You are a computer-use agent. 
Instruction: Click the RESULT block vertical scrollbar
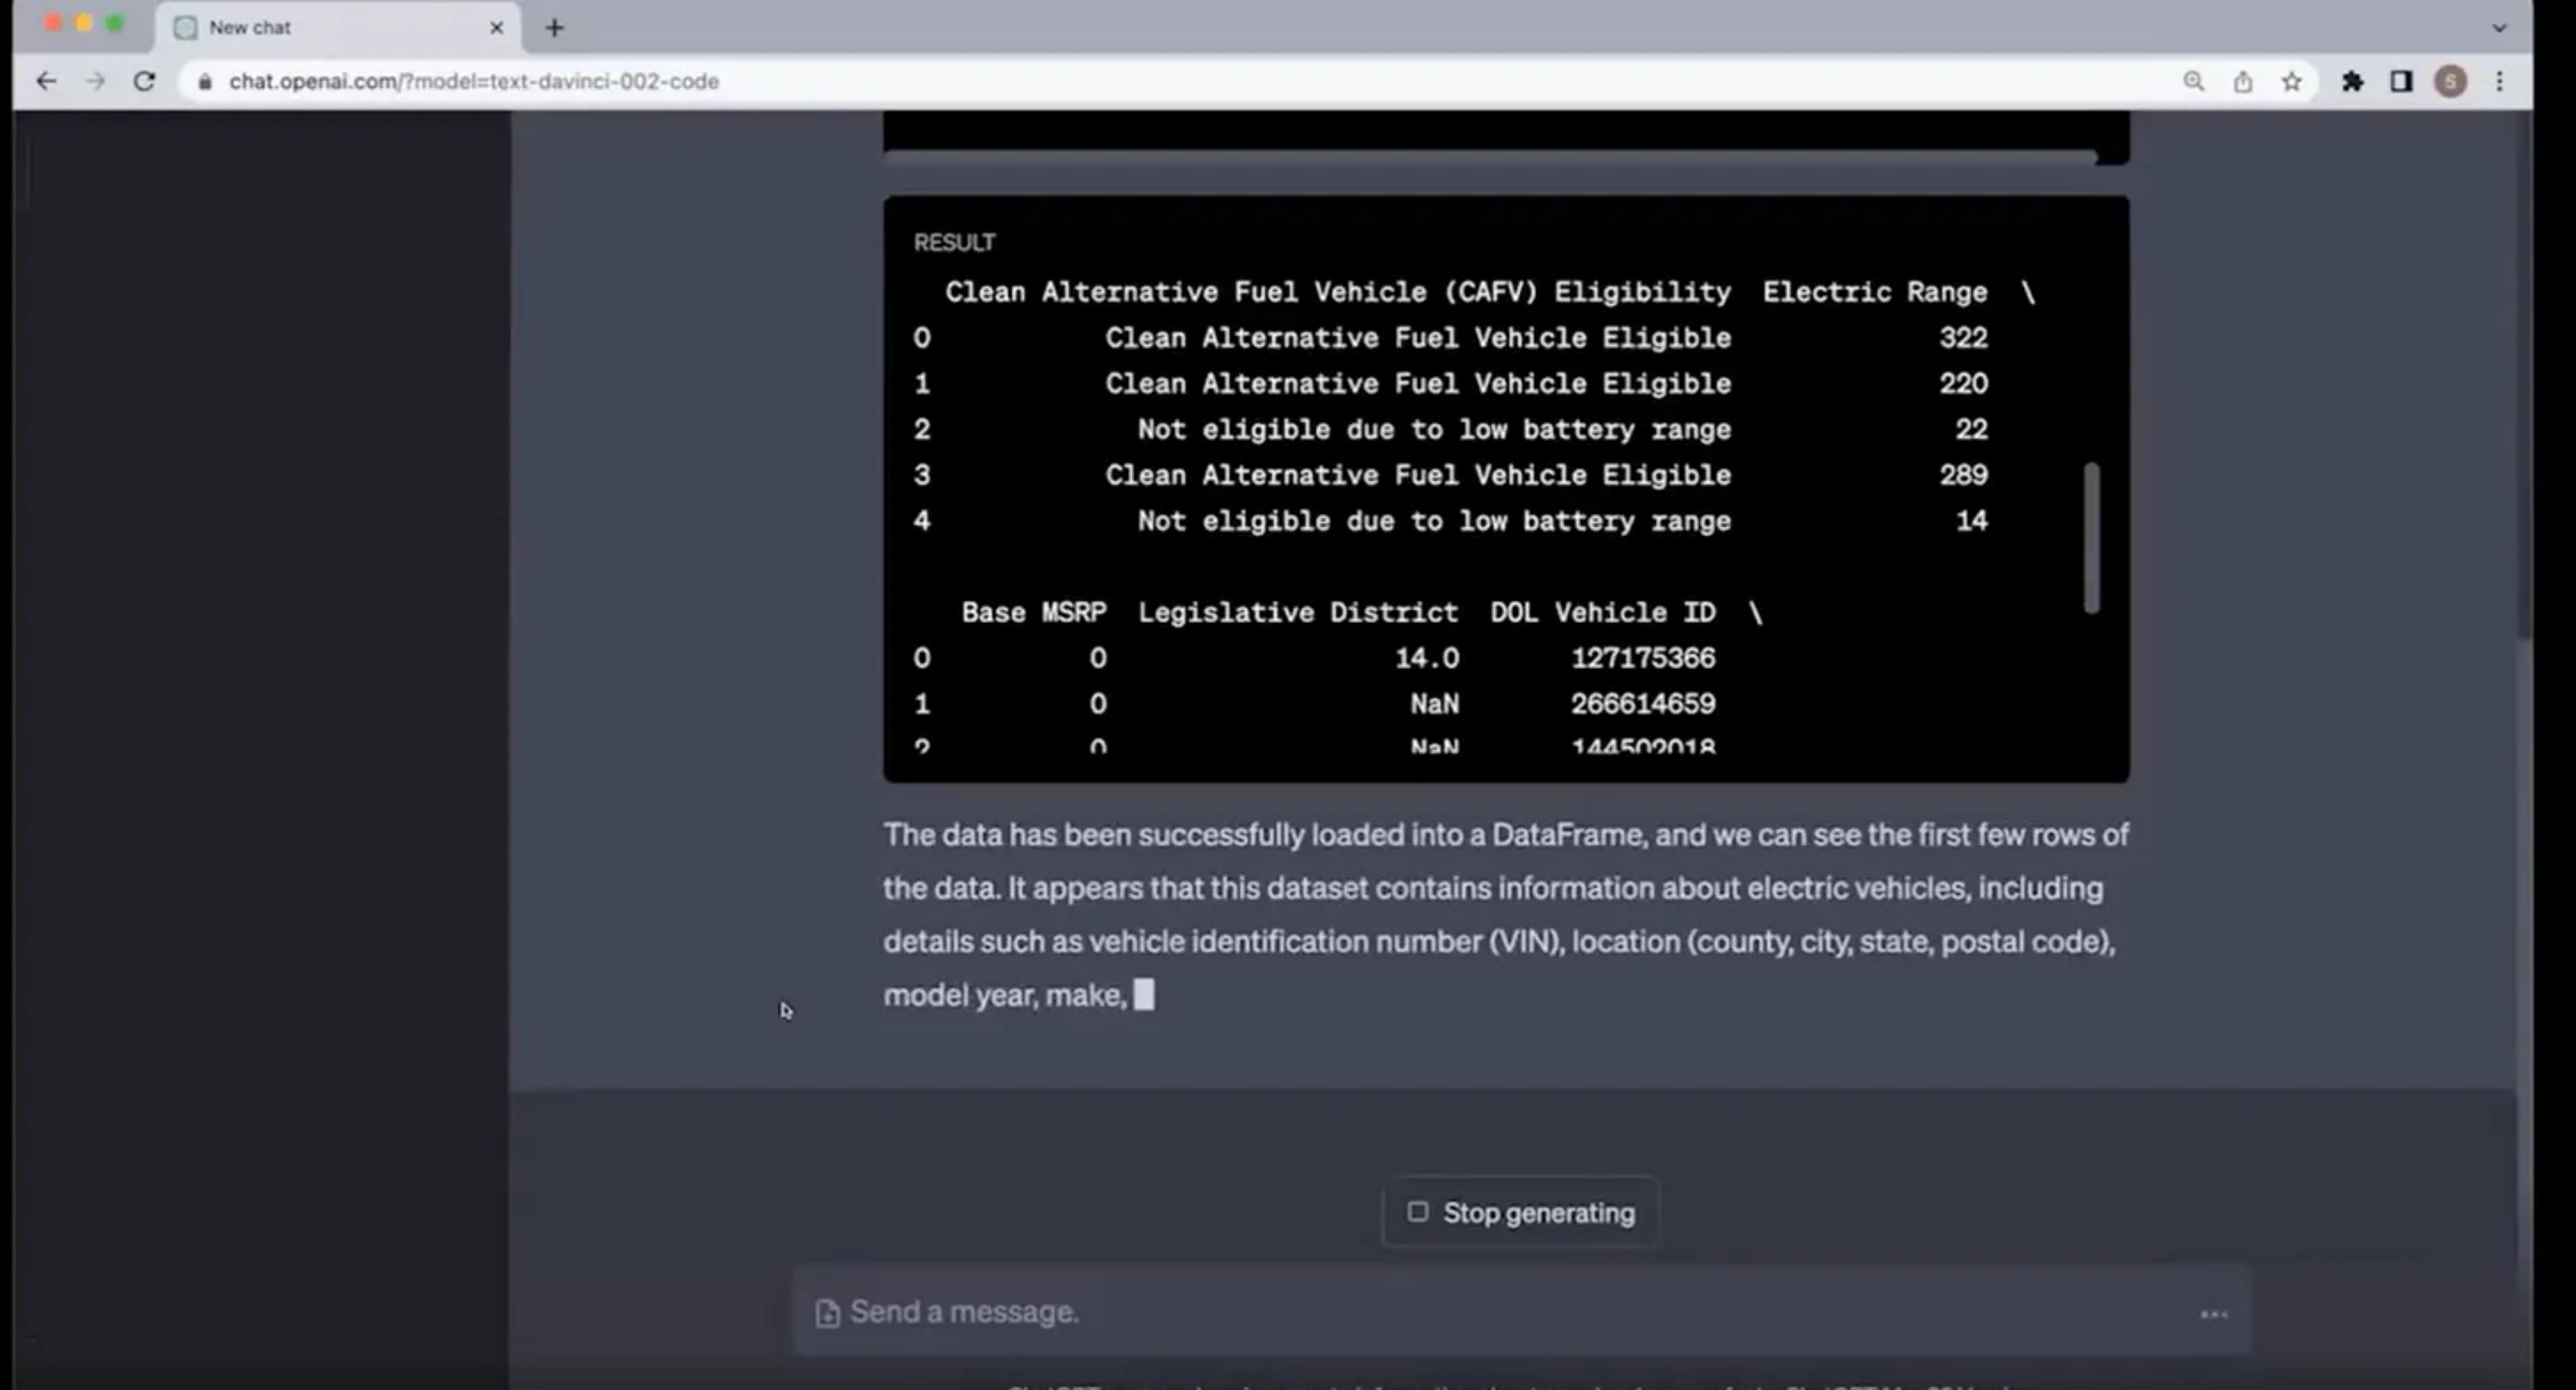coord(2091,536)
